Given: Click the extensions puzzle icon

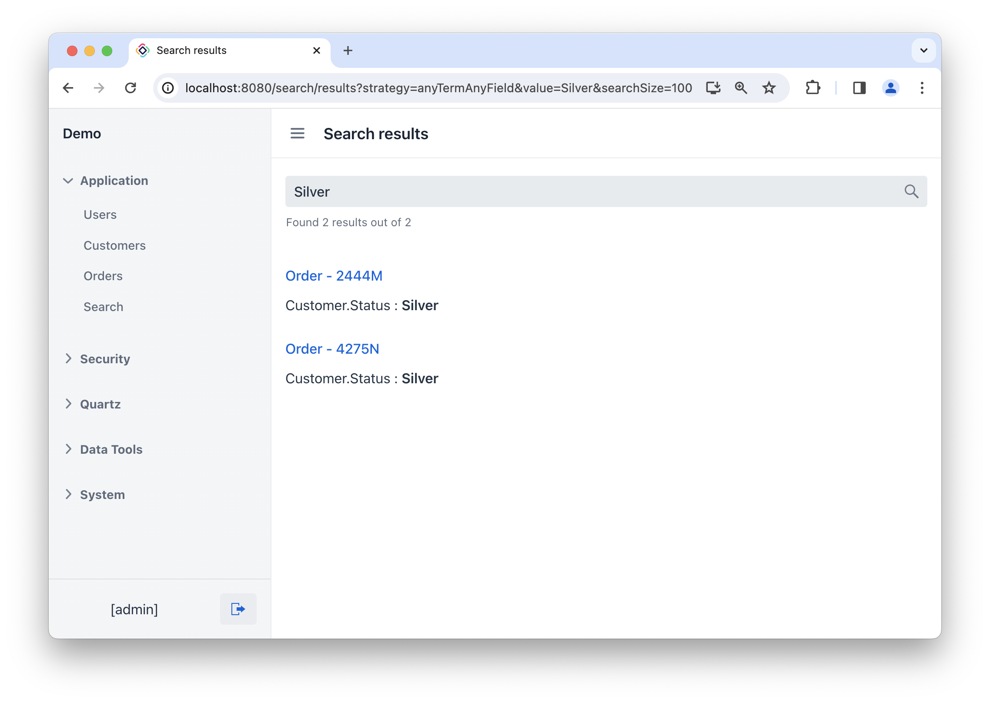Looking at the screenshot, I should click(812, 86).
